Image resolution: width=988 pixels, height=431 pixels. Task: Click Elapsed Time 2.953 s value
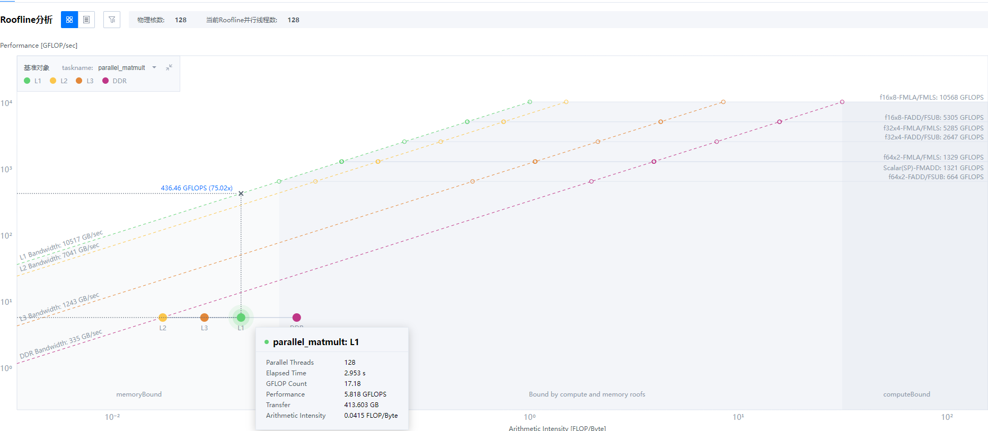click(355, 373)
